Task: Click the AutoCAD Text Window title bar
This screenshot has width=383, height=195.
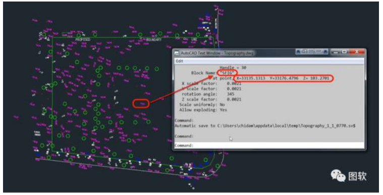Action: (x=269, y=53)
